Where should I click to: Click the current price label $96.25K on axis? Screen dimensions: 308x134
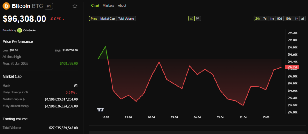(x=292, y=67)
